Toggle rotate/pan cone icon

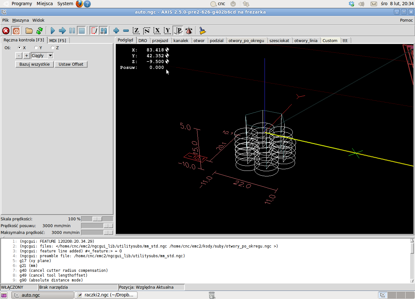[x=189, y=31]
